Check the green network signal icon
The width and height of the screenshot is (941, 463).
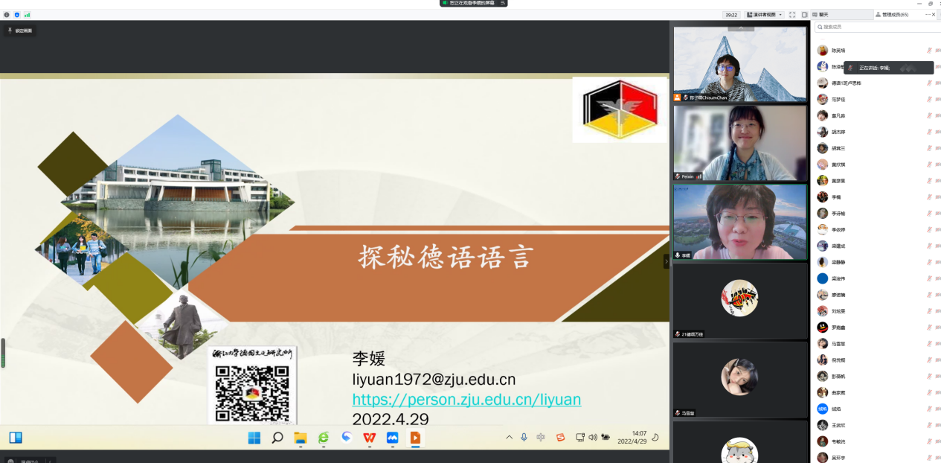28,15
